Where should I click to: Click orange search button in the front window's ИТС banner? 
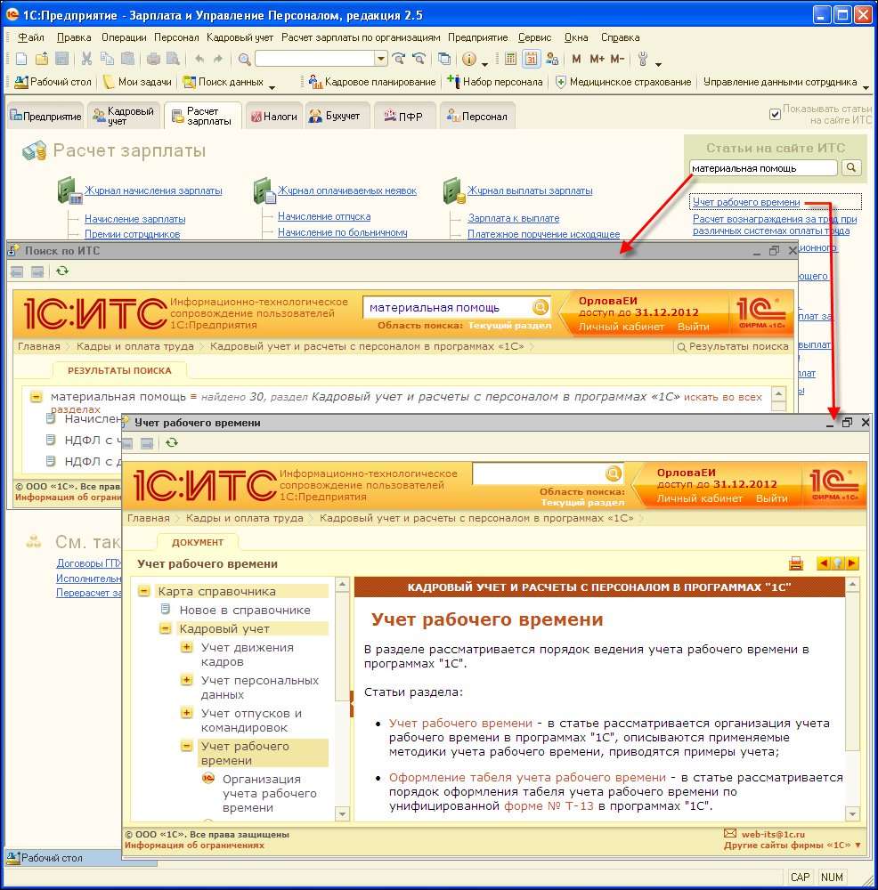614,473
